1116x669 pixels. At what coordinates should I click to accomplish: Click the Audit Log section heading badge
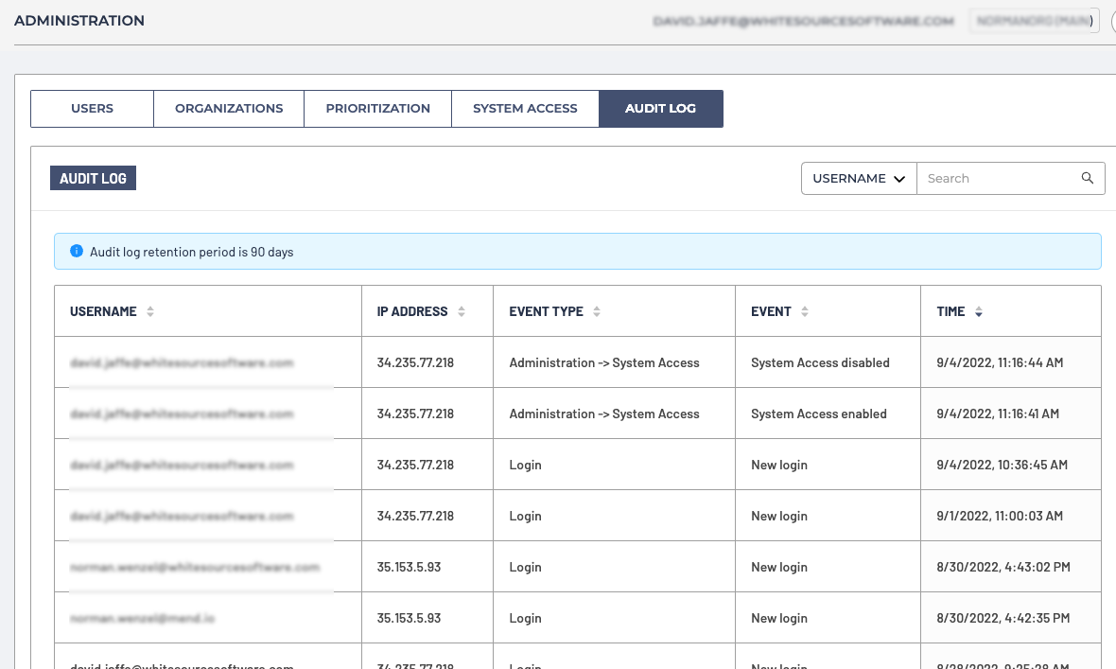[93, 178]
